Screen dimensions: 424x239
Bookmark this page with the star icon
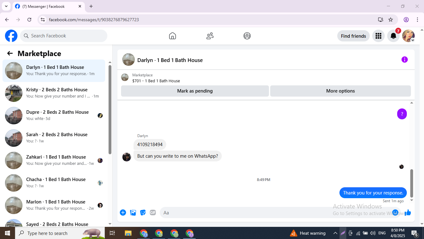[x=391, y=20]
